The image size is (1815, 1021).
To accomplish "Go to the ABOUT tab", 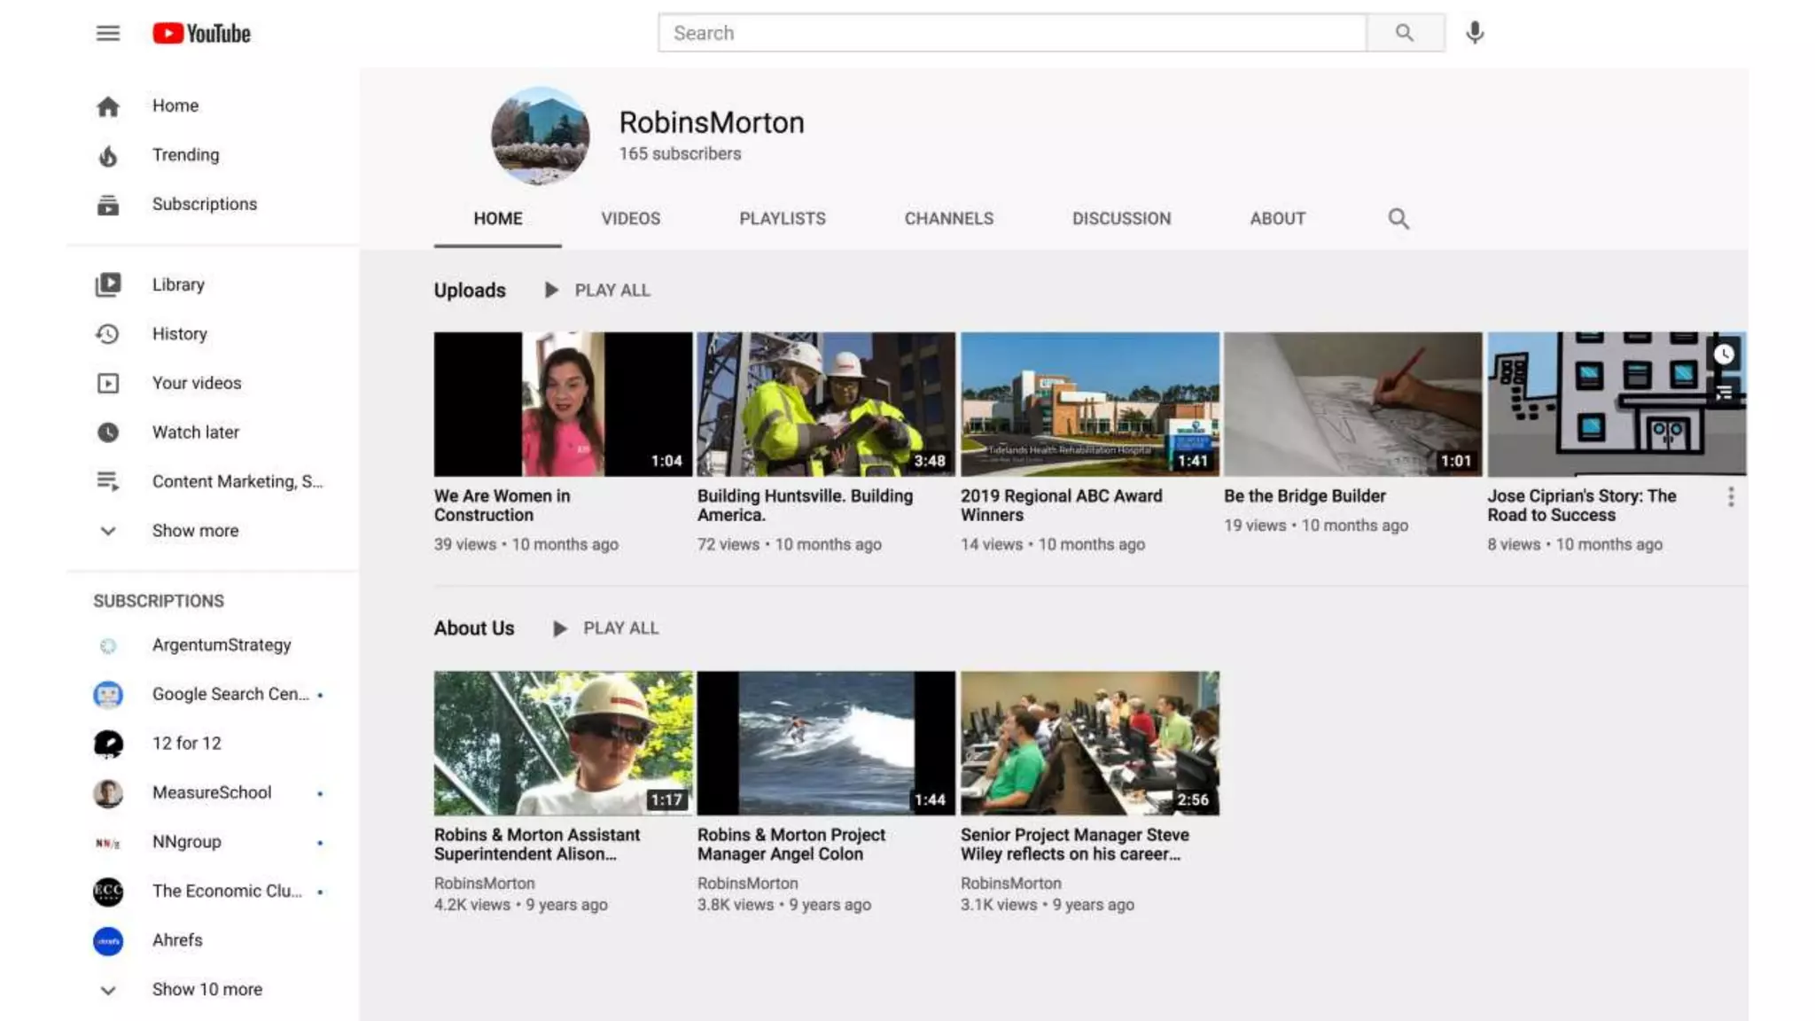I will (1277, 219).
